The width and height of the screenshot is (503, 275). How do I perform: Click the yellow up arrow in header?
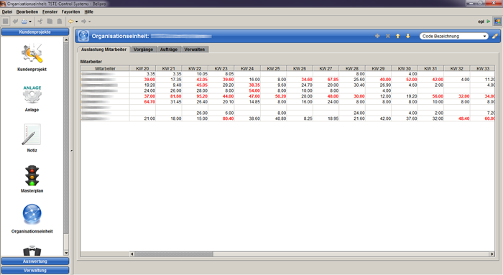click(x=398, y=36)
